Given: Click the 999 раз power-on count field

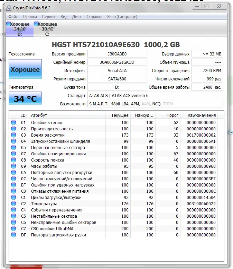Looking at the screenshot, I should (207, 79).
